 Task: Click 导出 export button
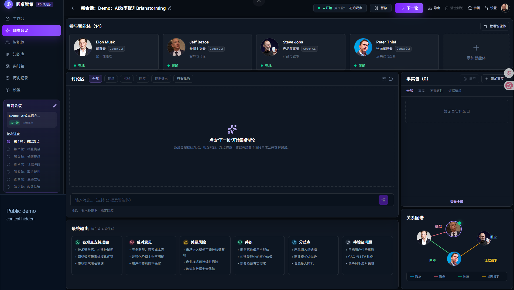pos(434,8)
